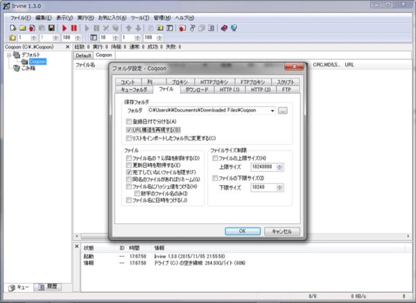Click the 上限サイズ value field
Viewport: 416px width, 303px height.
point(264,167)
